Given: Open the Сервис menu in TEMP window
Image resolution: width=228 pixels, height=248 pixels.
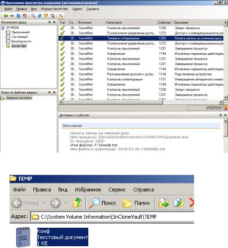Looking at the screenshot, I should 117,190.
